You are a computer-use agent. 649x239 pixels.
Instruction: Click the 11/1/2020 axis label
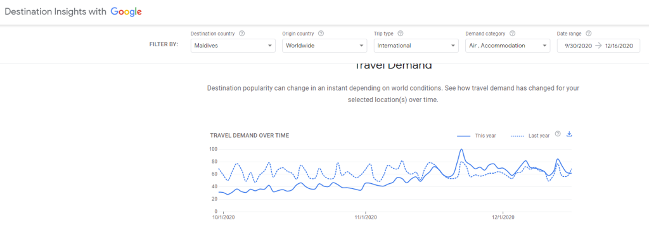click(x=366, y=217)
